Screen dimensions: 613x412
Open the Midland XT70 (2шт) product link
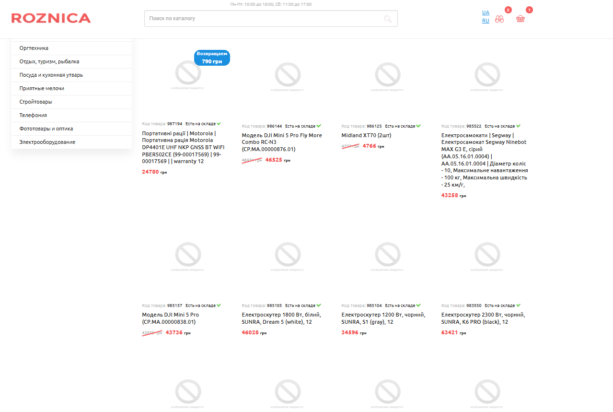(366, 135)
